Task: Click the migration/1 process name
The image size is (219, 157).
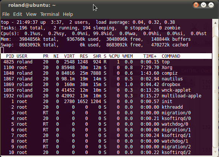Action: click(176, 130)
